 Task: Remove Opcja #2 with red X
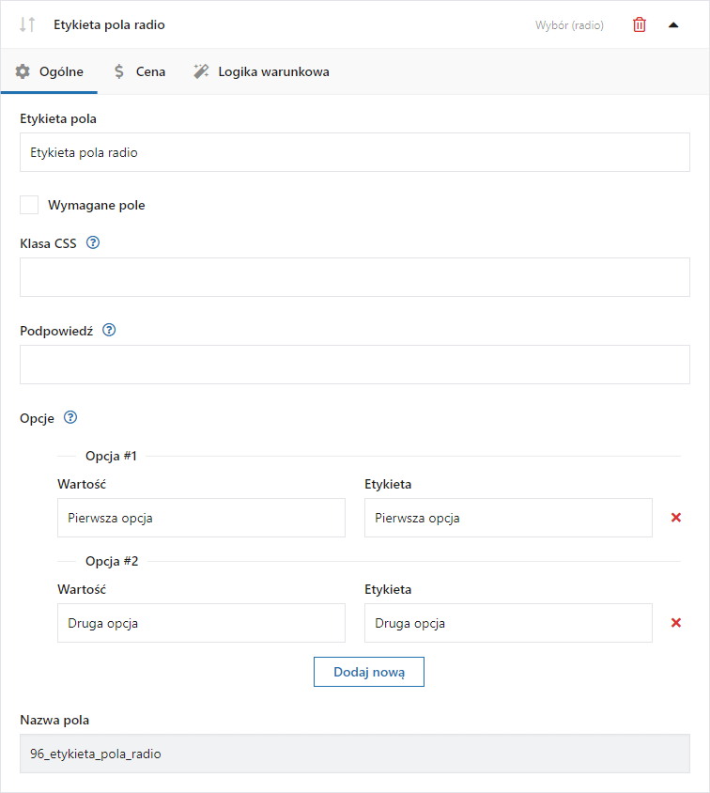click(x=675, y=623)
